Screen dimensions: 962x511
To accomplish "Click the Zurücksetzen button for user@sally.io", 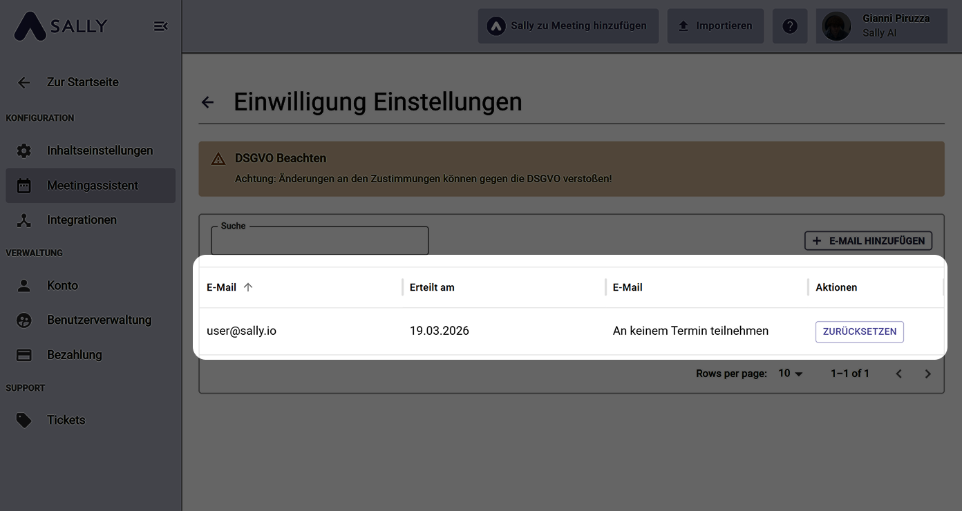I will [859, 331].
